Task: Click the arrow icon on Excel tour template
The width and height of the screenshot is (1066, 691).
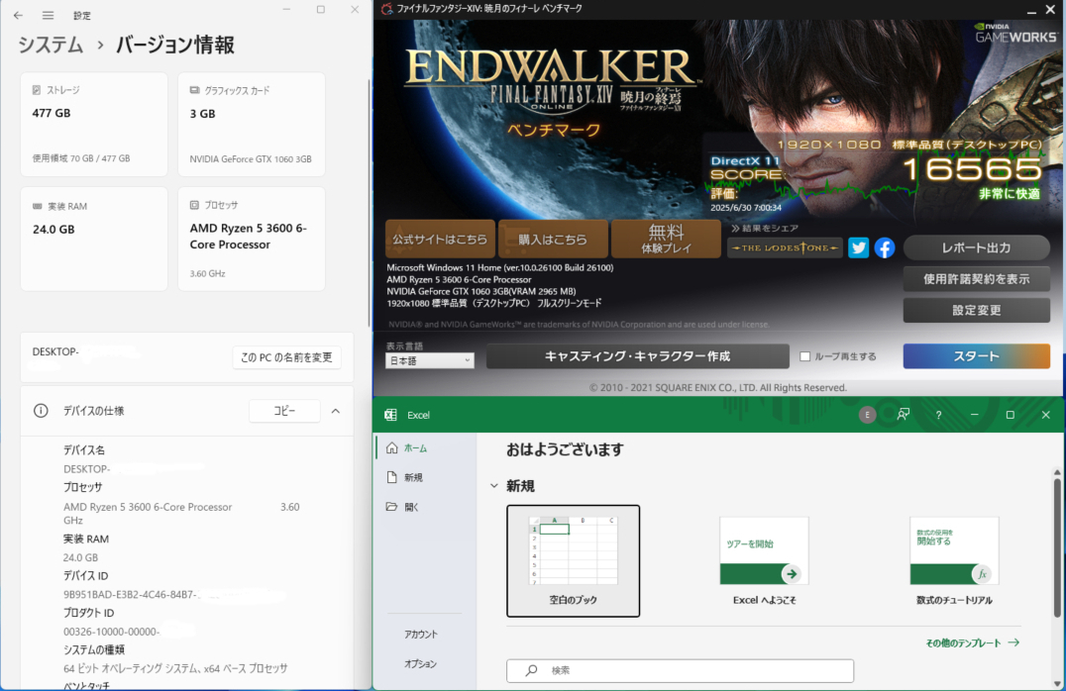Action: [791, 573]
